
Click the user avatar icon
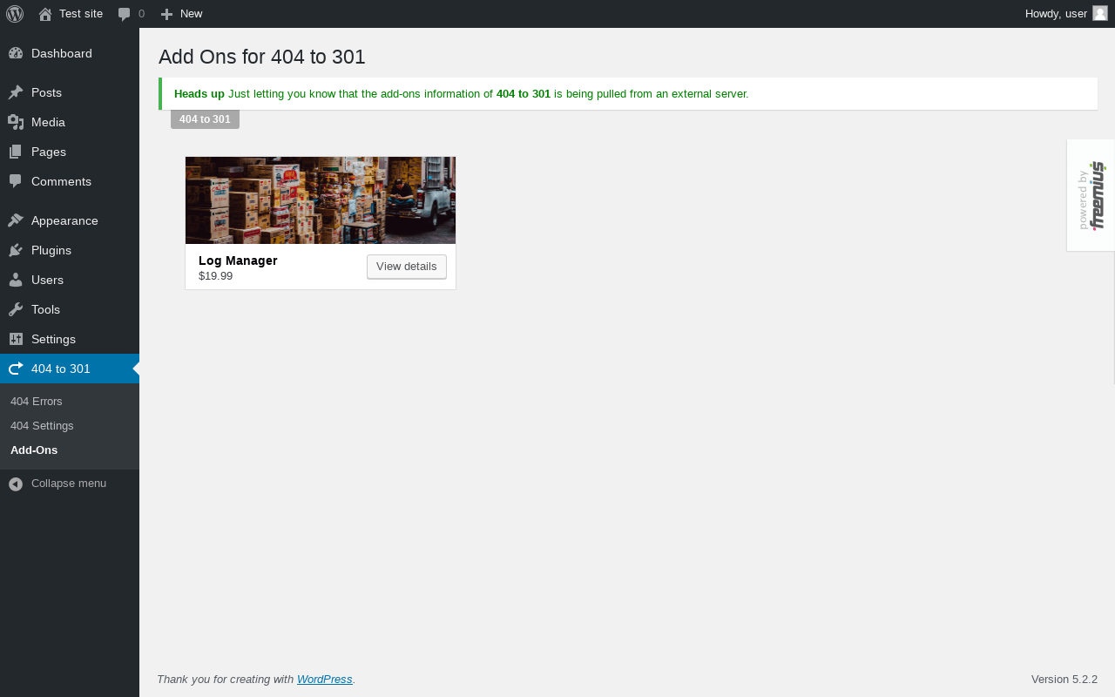[x=1100, y=13]
